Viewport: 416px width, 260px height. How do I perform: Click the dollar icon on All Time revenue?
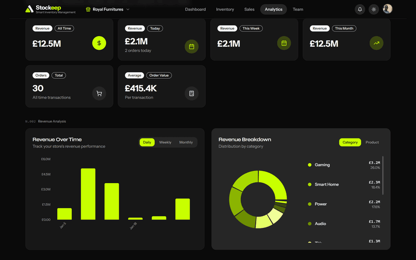[99, 43]
